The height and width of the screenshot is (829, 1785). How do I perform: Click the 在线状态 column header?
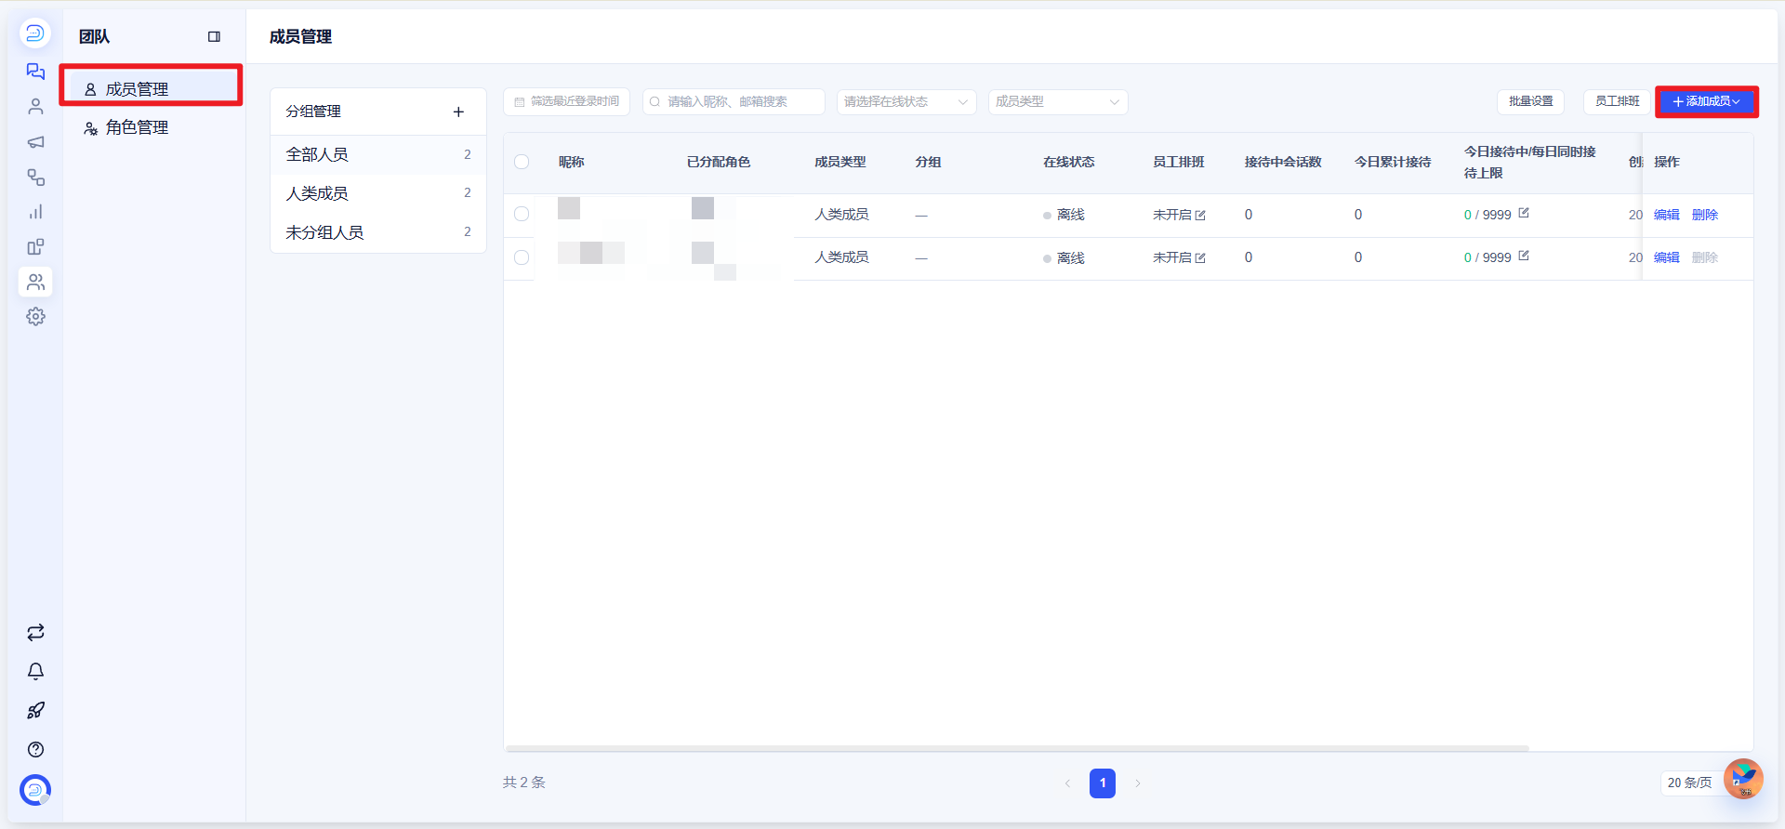[1069, 162]
